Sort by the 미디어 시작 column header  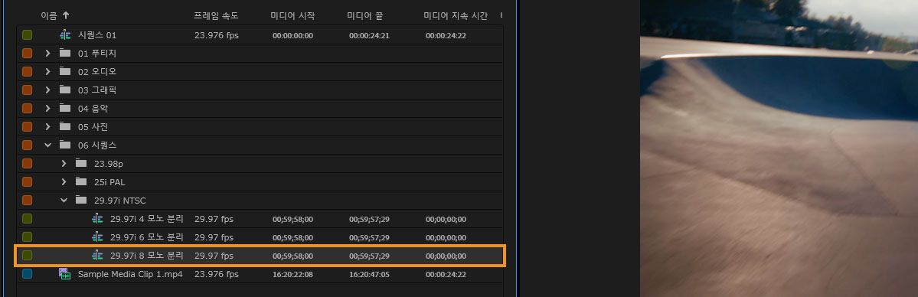click(292, 16)
